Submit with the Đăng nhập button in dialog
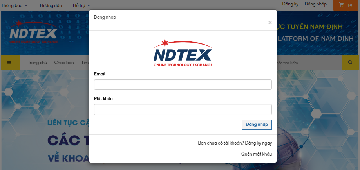 [257, 125]
